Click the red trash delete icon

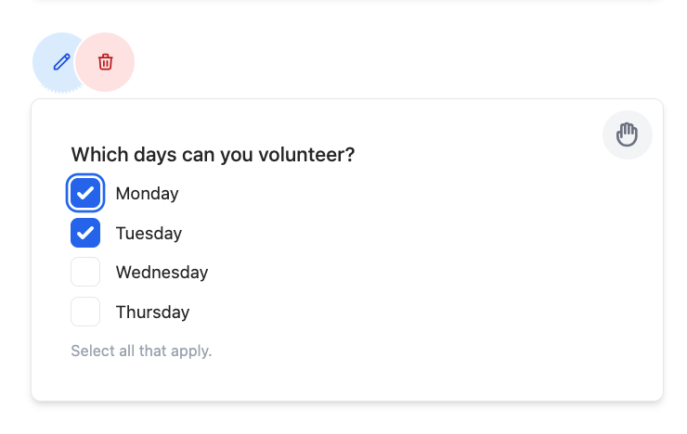105,62
